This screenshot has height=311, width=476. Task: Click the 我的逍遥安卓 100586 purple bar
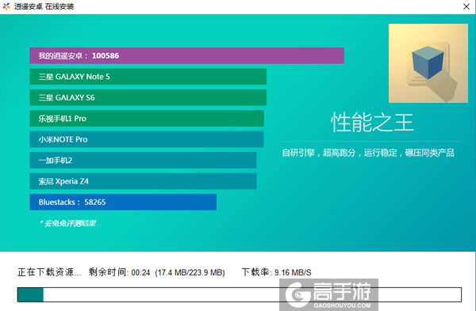(x=186, y=55)
